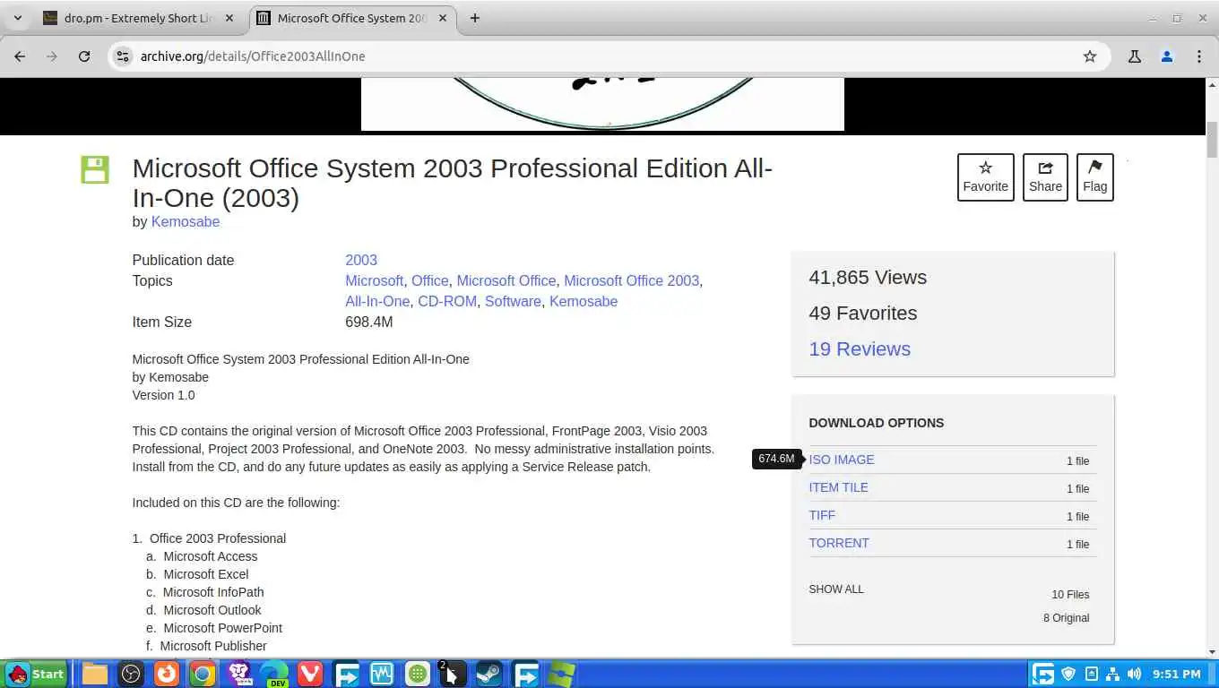Viewport: 1219px width, 688px height.
Task: Open site information icon in address bar
Action: [x=124, y=56]
